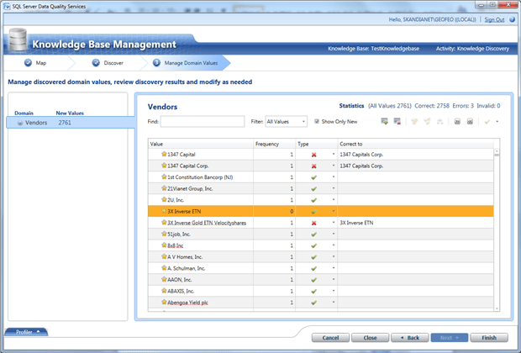Viewport: 521px width, 353px height.
Task: Open Type dropdown for 8x8 Inc row
Action: pyautogui.click(x=334, y=245)
